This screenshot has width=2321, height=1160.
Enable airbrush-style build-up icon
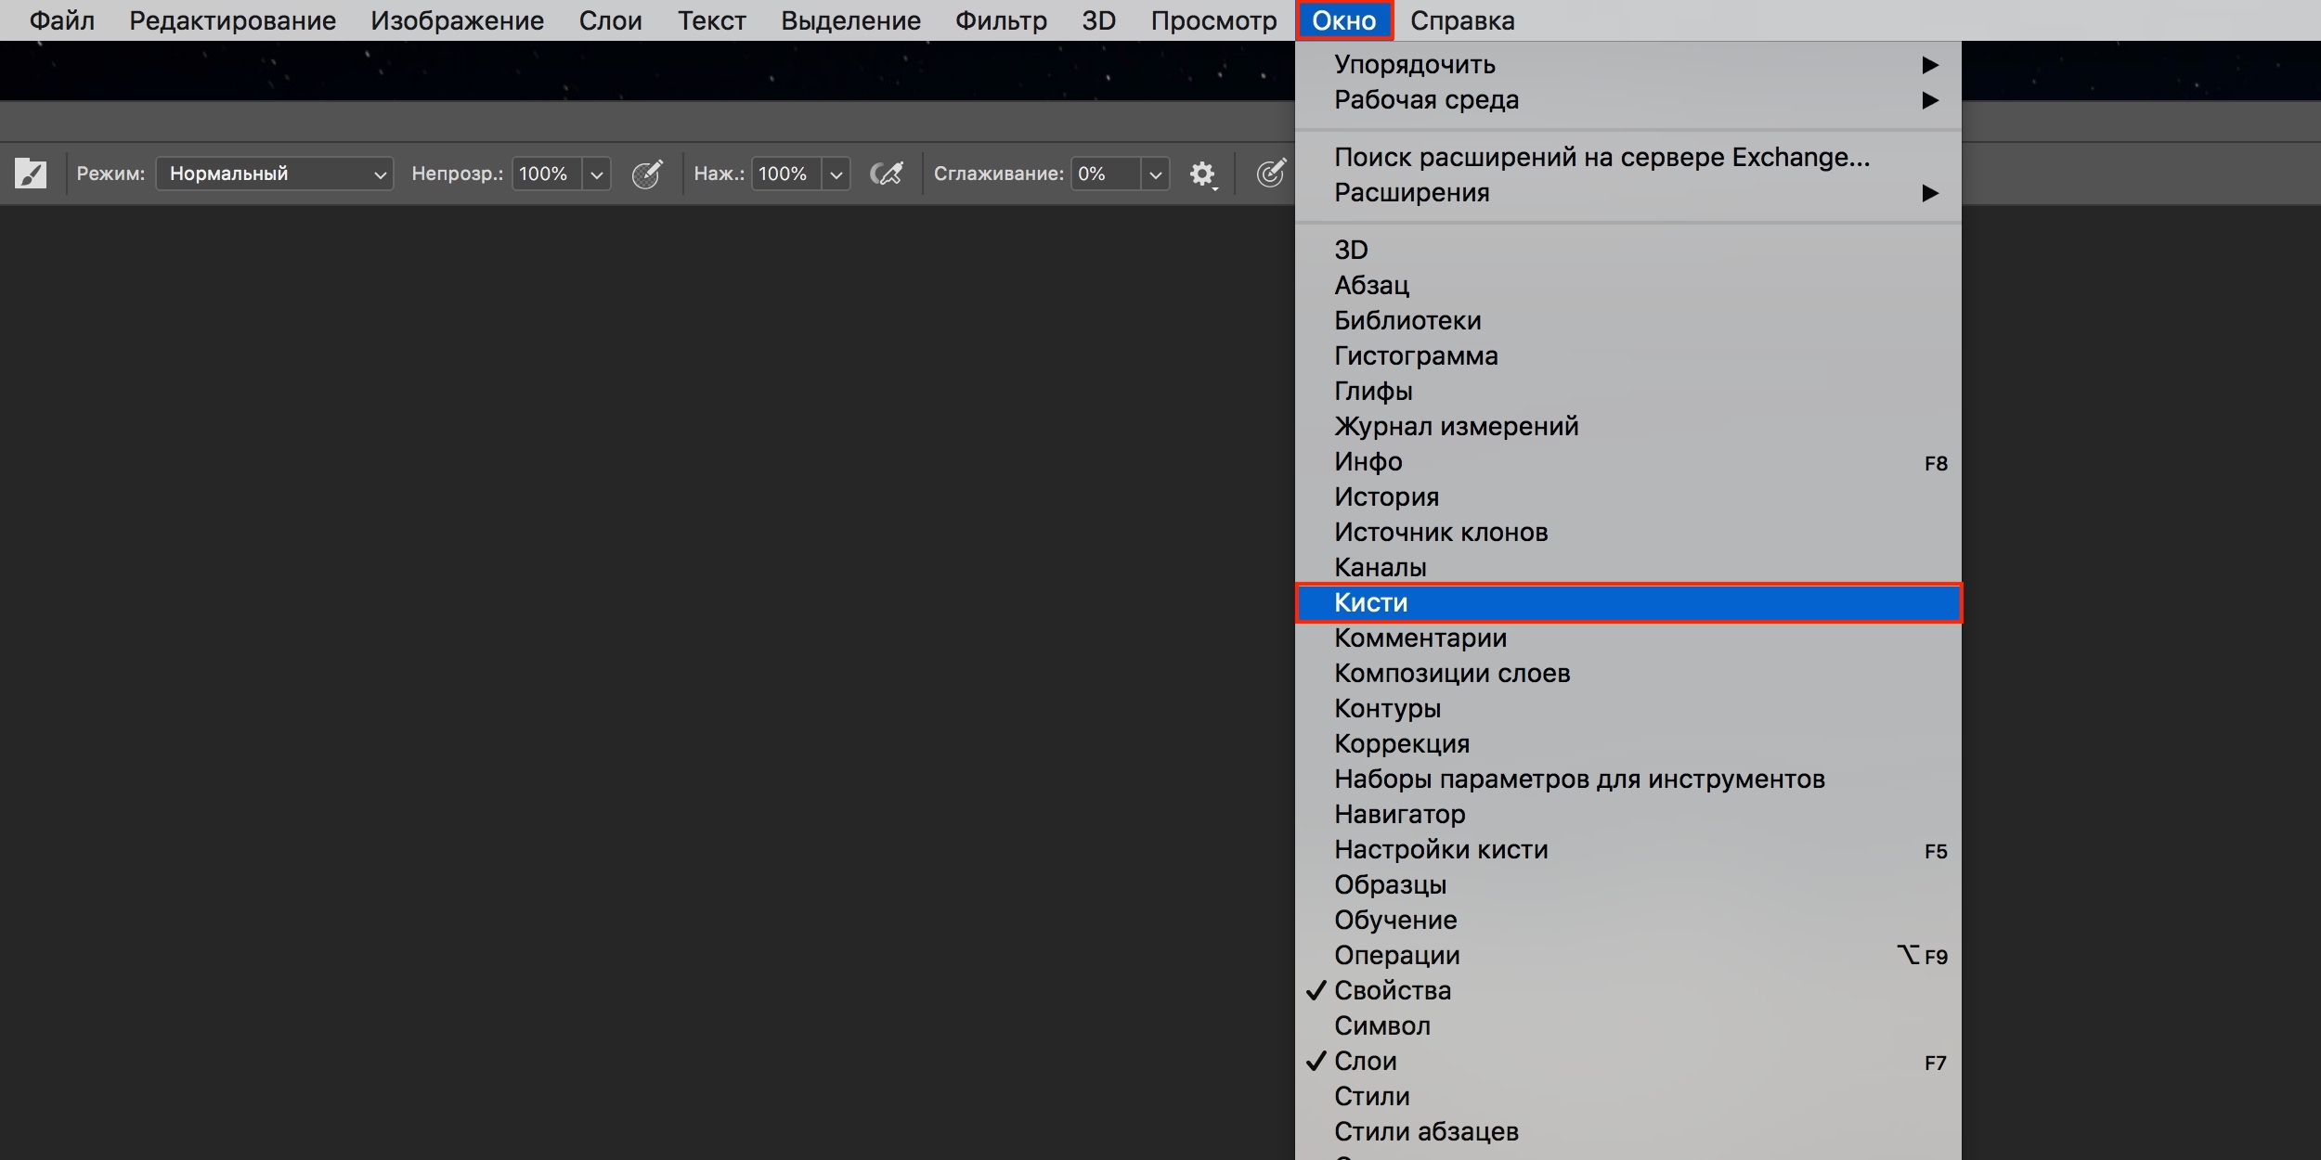887,174
